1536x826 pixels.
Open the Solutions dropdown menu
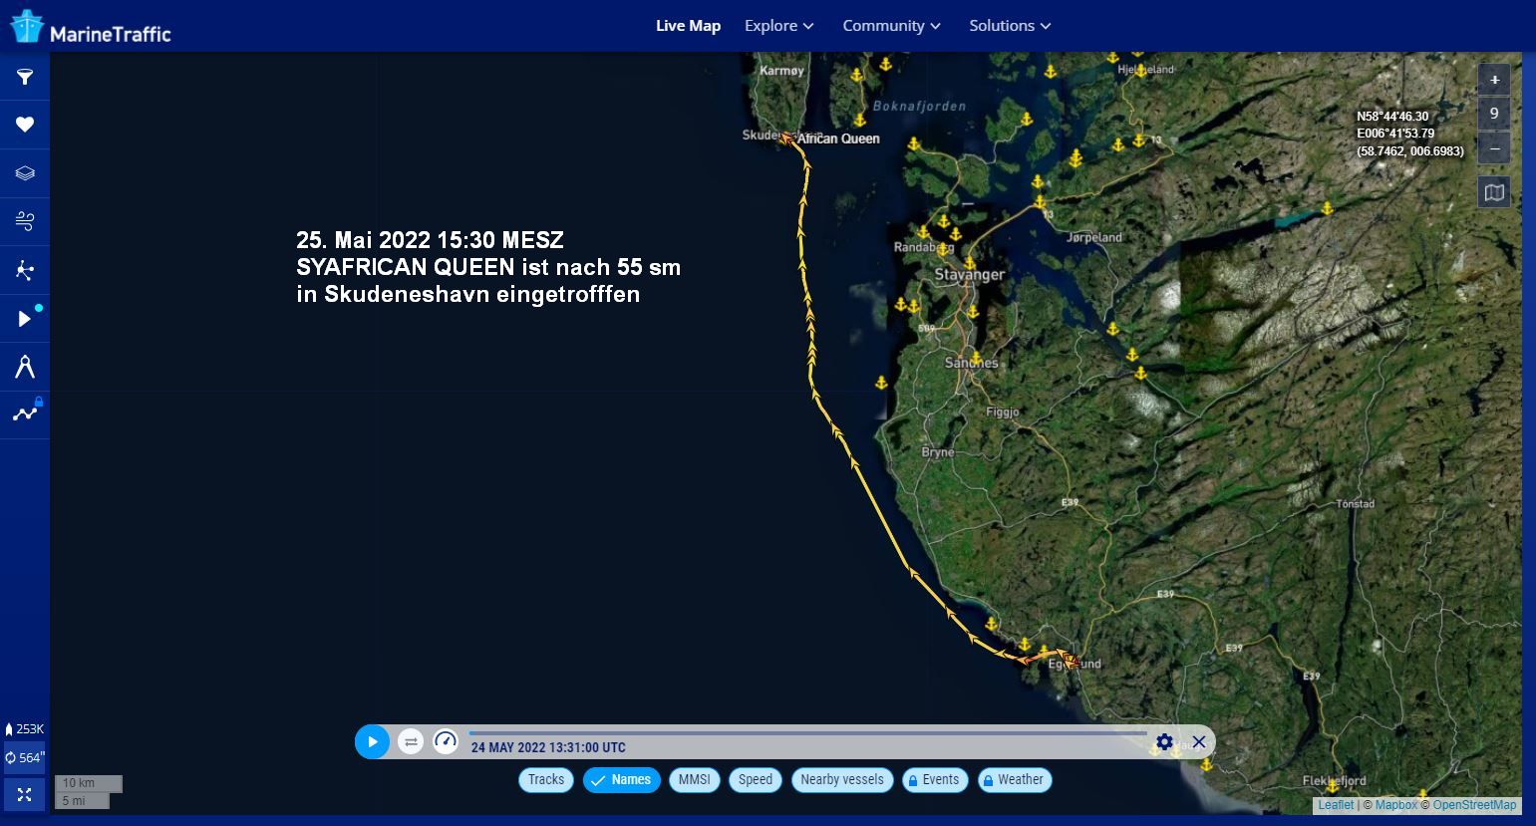point(1010,26)
